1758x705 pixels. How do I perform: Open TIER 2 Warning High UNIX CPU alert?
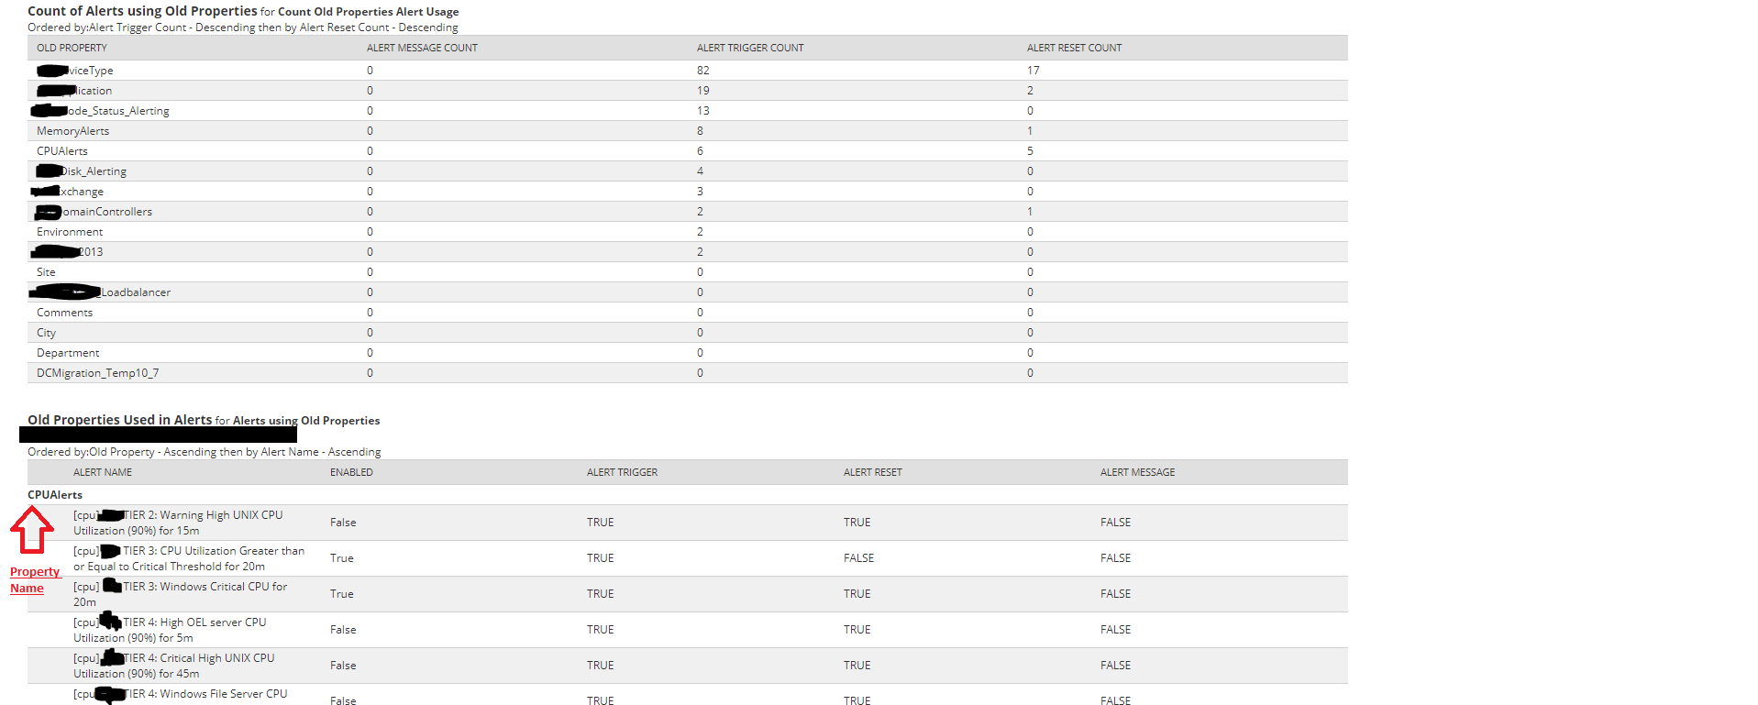coord(179,523)
